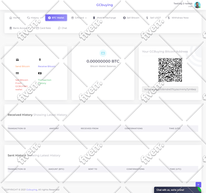
Task: Click the Receive Bitcoin link
Action: coord(47,66)
